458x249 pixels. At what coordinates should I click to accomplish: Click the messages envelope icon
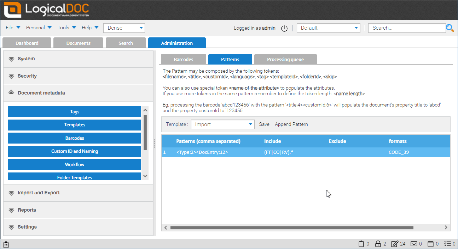[413, 244]
